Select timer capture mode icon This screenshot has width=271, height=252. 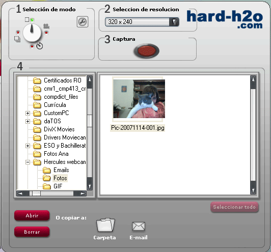point(40,46)
